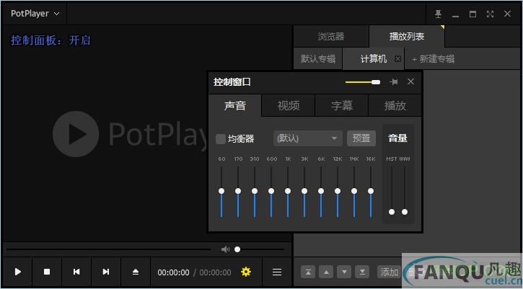Stop playback with the stop button
Image resolution: width=523 pixels, height=289 pixels.
(47, 272)
